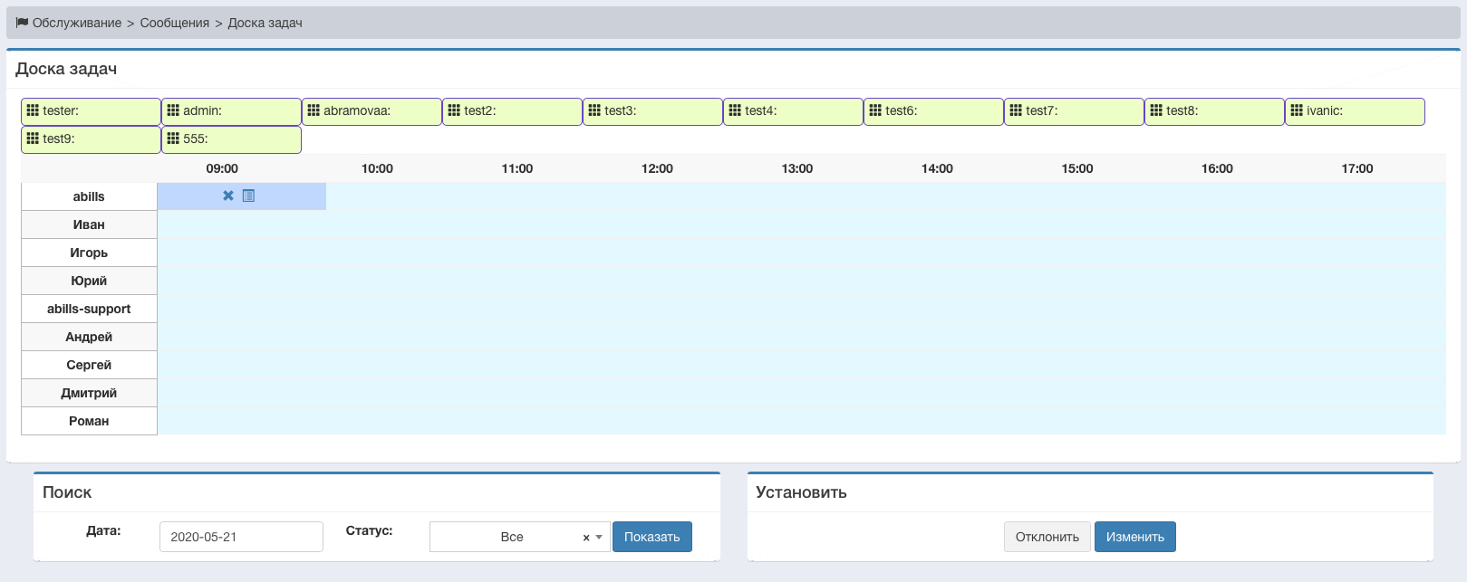The height and width of the screenshot is (582, 1467).
Task: Click the date field showing 2020-05-21
Action: pos(241,537)
